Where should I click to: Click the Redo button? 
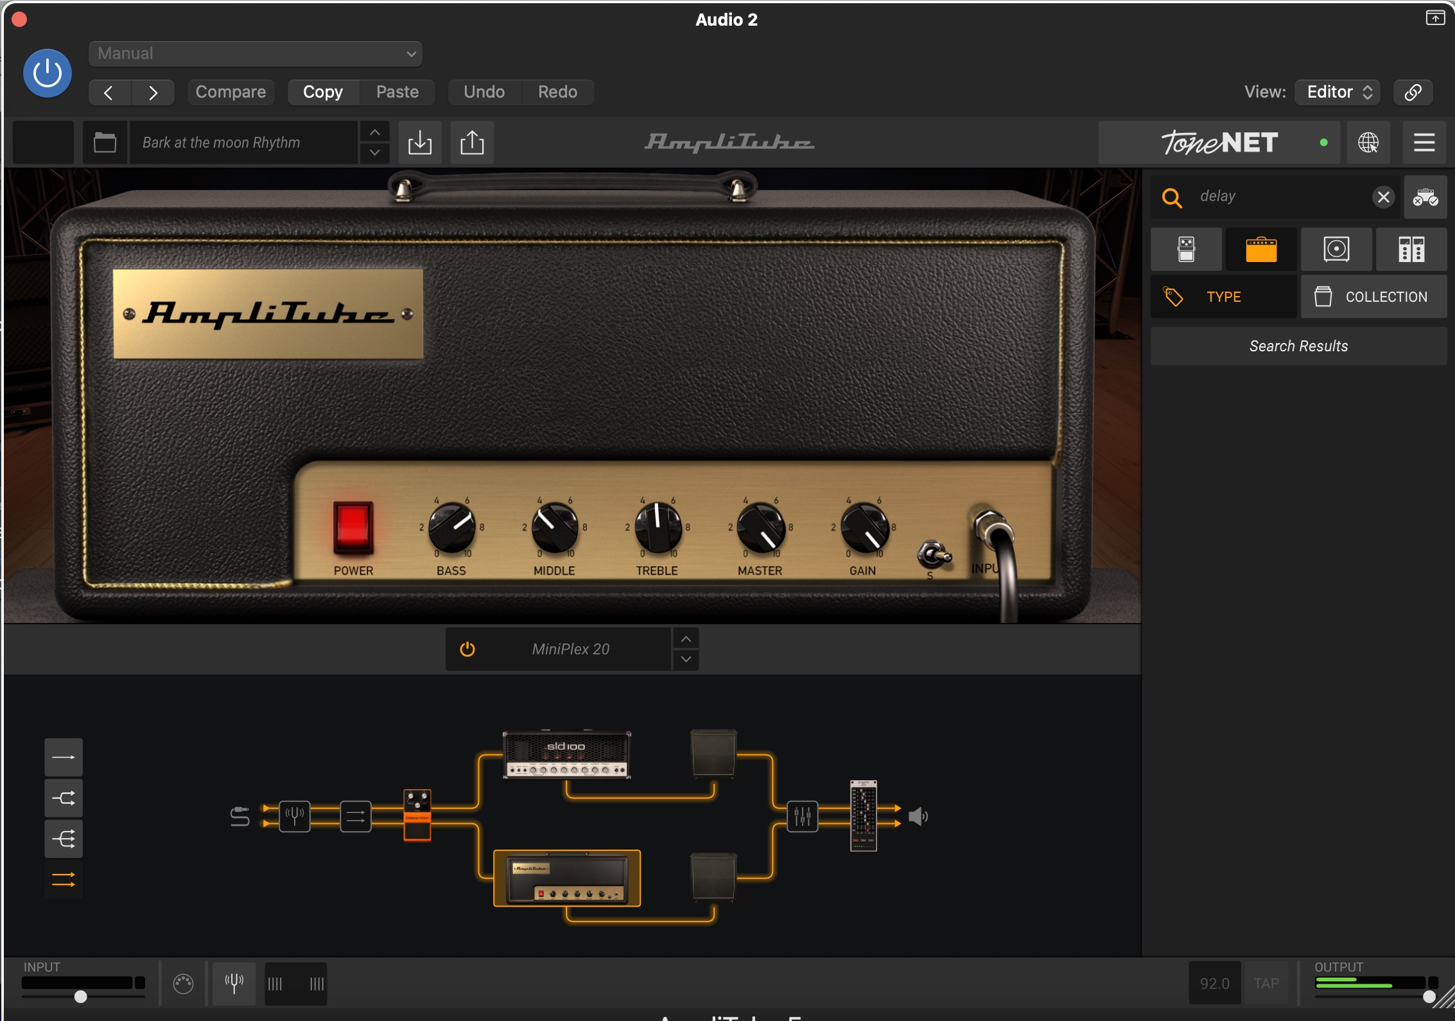coord(557,92)
